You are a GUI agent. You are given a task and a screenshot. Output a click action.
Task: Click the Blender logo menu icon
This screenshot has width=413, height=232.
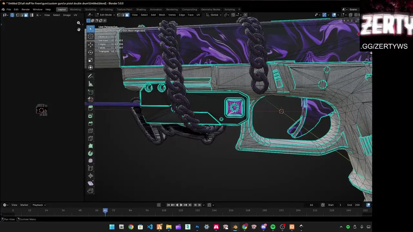pos(3,9)
